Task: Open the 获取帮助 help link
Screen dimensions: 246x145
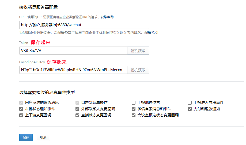Action: coord(107,17)
